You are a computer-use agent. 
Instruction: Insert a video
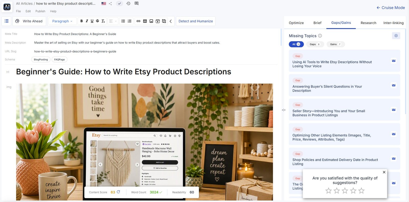click(x=158, y=21)
